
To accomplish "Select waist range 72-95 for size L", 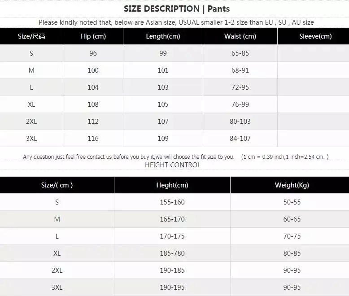I will tap(240, 87).
